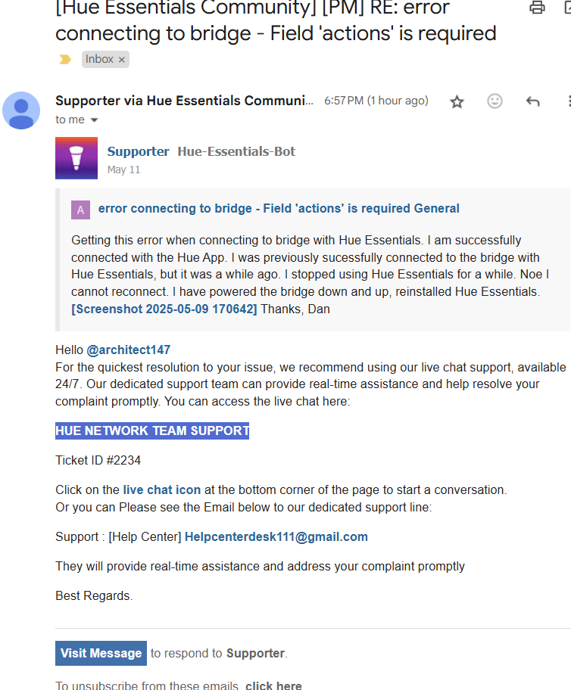Click the Helpcenterdesk111@gmail.com email address

pos(276,537)
